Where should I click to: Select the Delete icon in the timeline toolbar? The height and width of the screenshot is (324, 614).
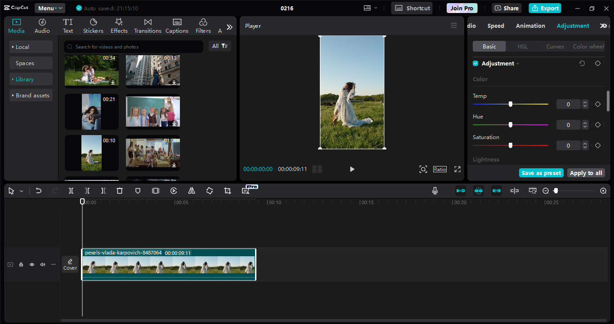pyautogui.click(x=119, y=191)
